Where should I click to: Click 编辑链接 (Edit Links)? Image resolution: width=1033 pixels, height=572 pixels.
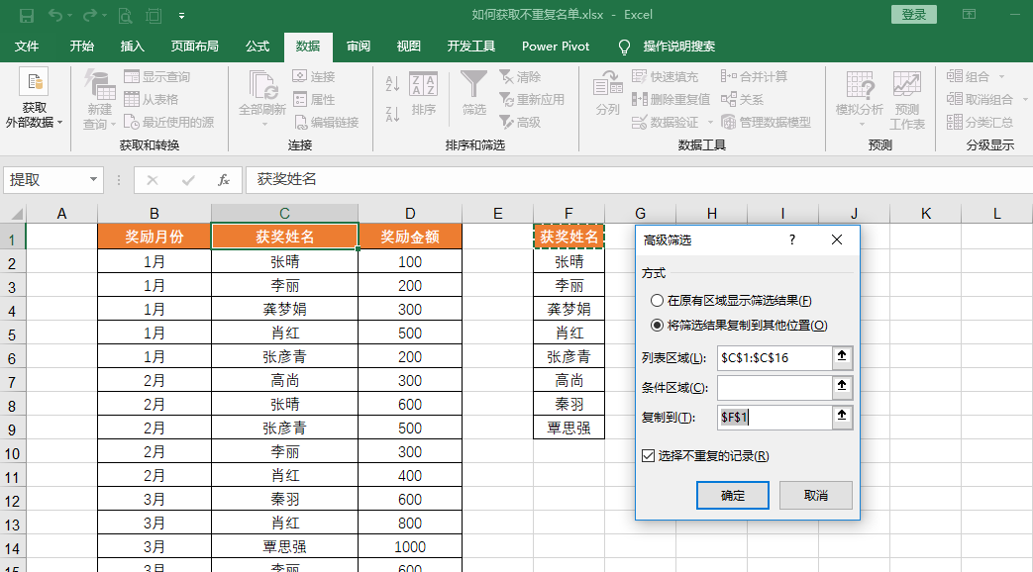[326, 123]
